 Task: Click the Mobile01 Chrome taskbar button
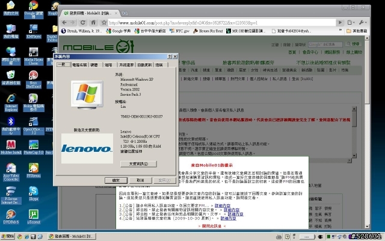click(x=72, y=236)
